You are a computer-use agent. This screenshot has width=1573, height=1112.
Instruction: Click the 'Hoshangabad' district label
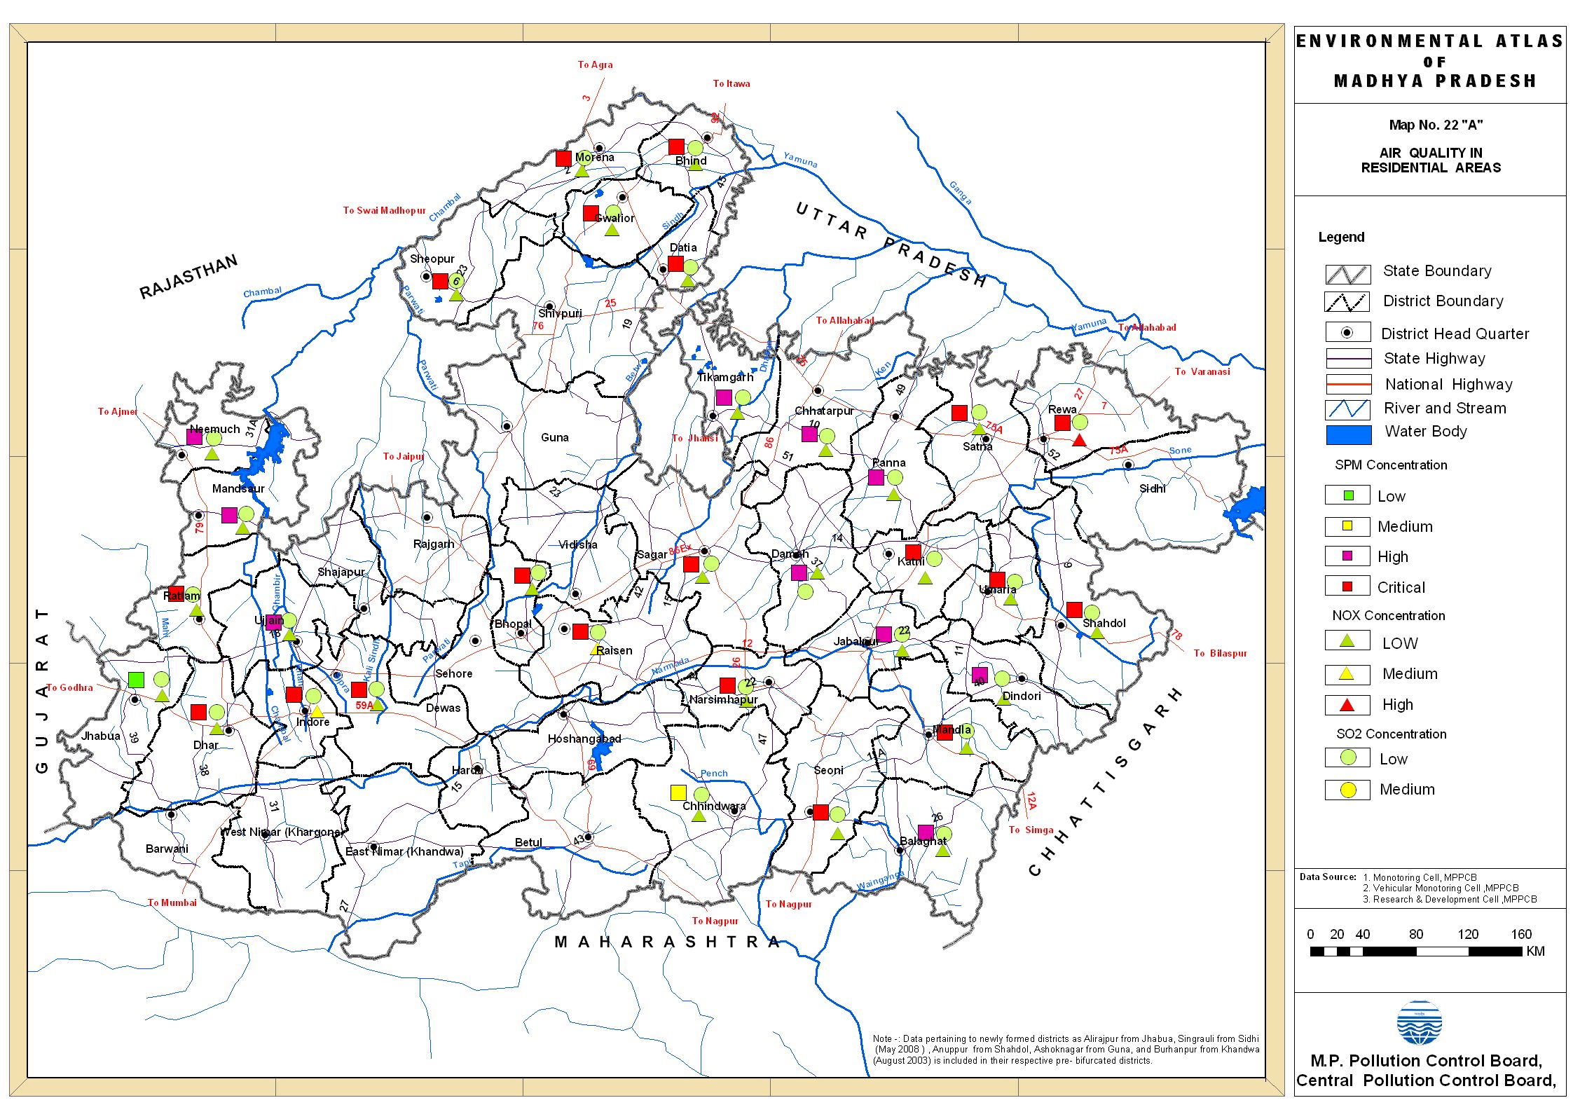pyautogui.click(x=584, y=739)
